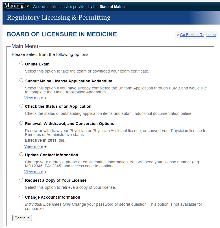
Task: Open the State of Maine header link
Action: tap(112, 6)
